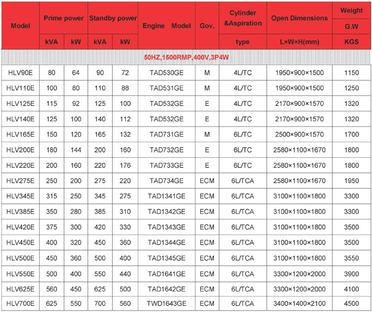Select model HLV200E

point(20,150)
